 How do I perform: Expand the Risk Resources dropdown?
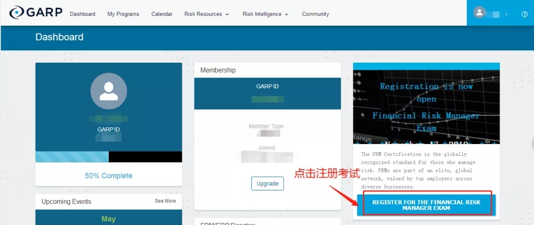pyautogui.click(x=206, y=14)
